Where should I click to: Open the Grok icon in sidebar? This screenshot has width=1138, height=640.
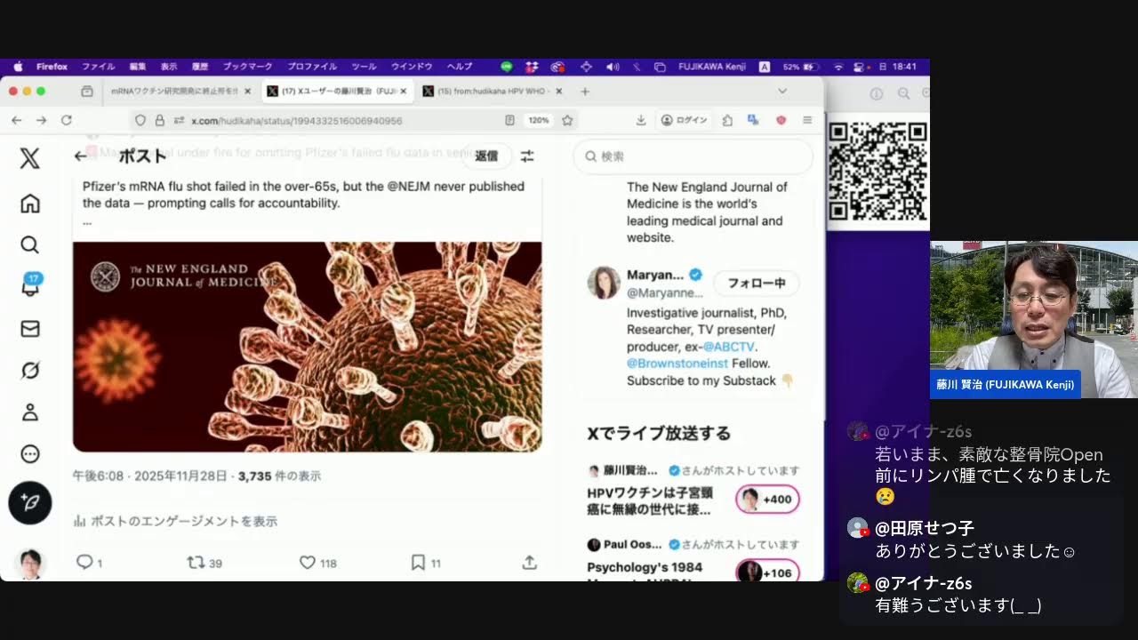pyautogui.click(x=30, y=371)
